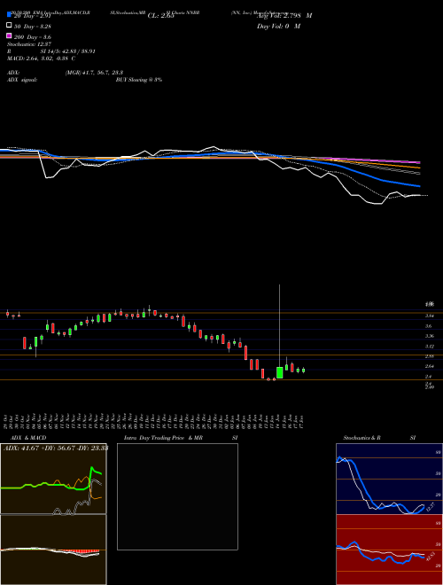
Task: Click the 3.36 price axis label
Action: pyautogui.click(x=429, y=336)
